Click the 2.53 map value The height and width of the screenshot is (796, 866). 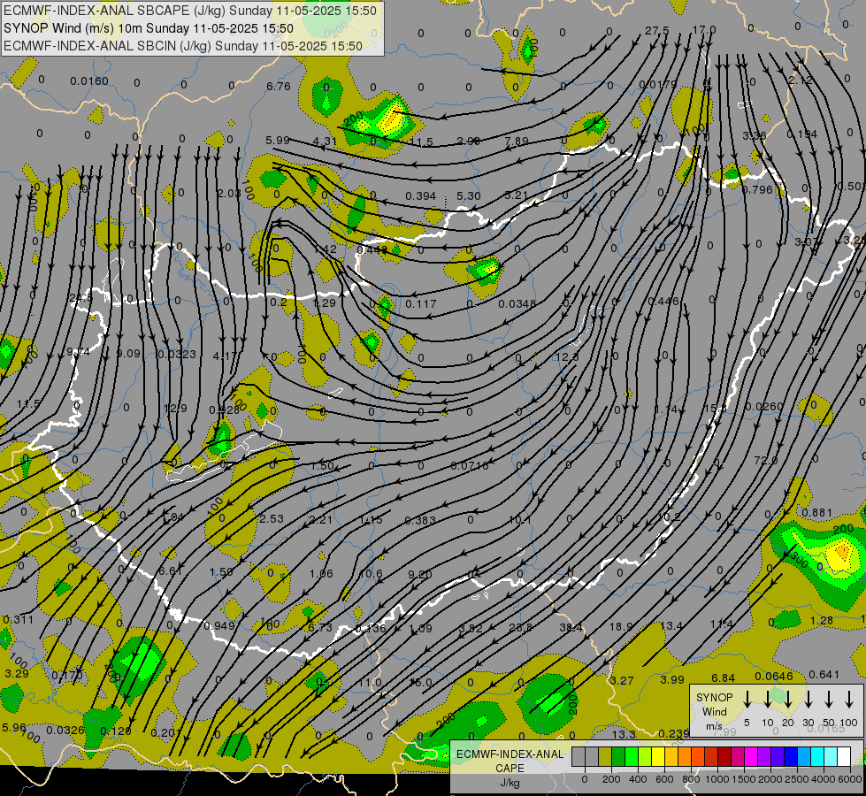tap(272, 518)
